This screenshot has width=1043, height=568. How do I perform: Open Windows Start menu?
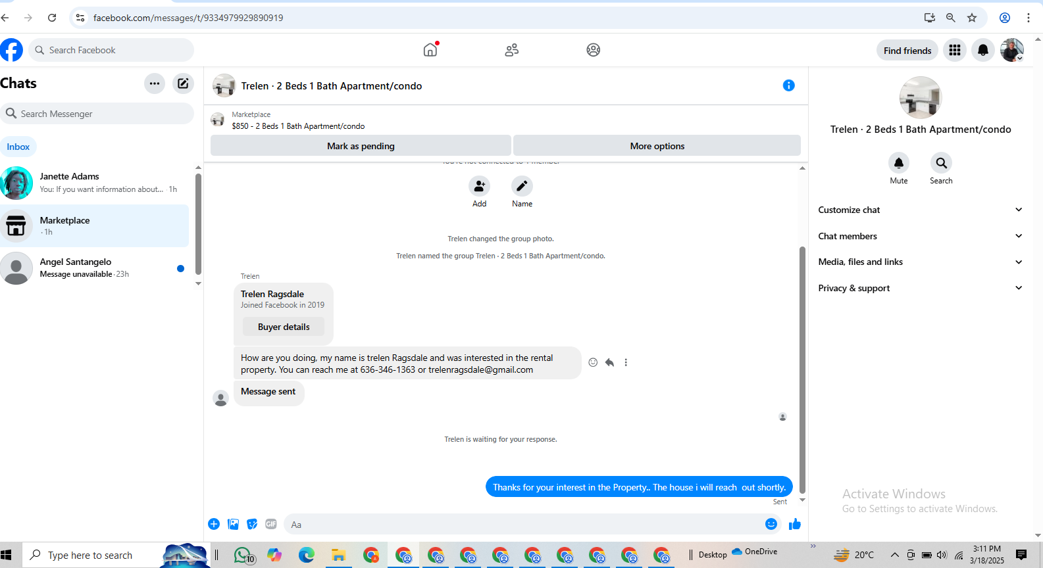[7, 556]
